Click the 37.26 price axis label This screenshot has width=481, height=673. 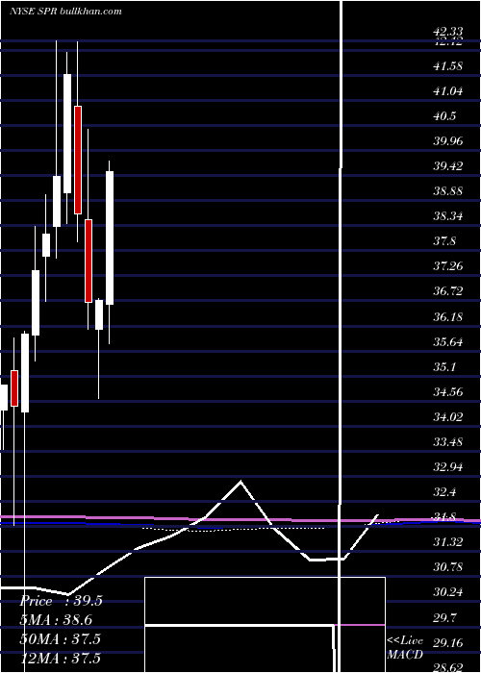448,266
